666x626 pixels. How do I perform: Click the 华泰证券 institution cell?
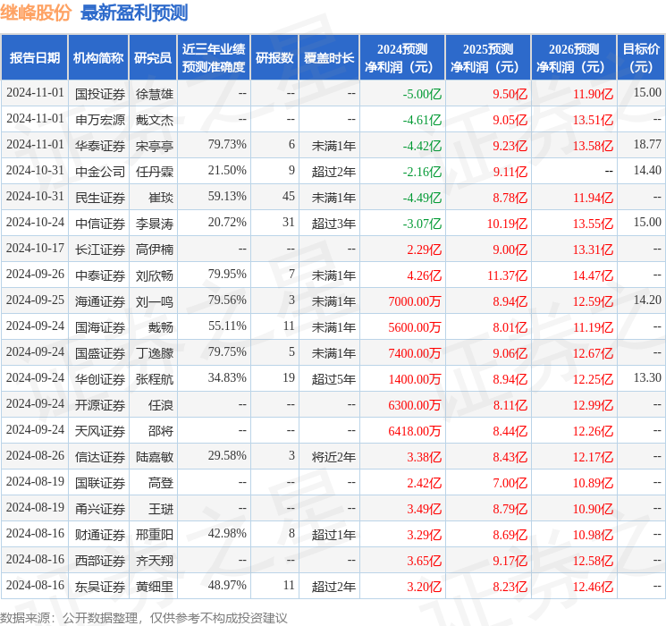[x=100, y=146]
